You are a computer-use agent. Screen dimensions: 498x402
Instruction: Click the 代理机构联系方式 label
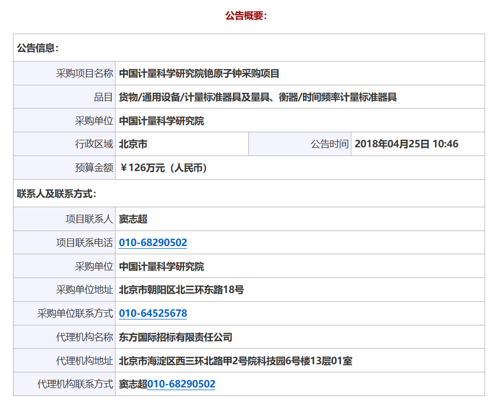pos(75,384)
